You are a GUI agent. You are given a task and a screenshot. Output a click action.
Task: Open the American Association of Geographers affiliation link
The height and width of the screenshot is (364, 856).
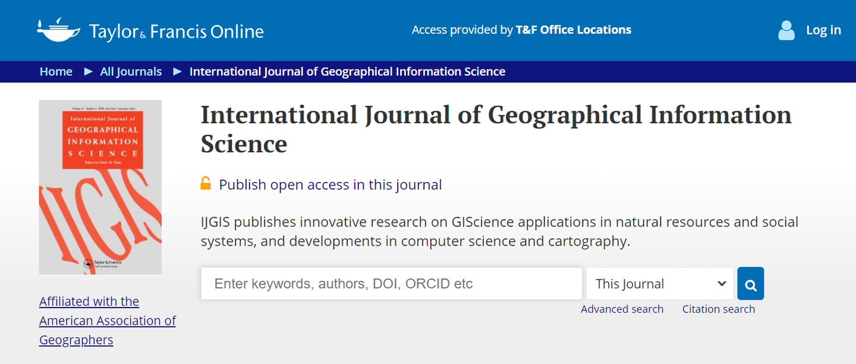point(107,321)
